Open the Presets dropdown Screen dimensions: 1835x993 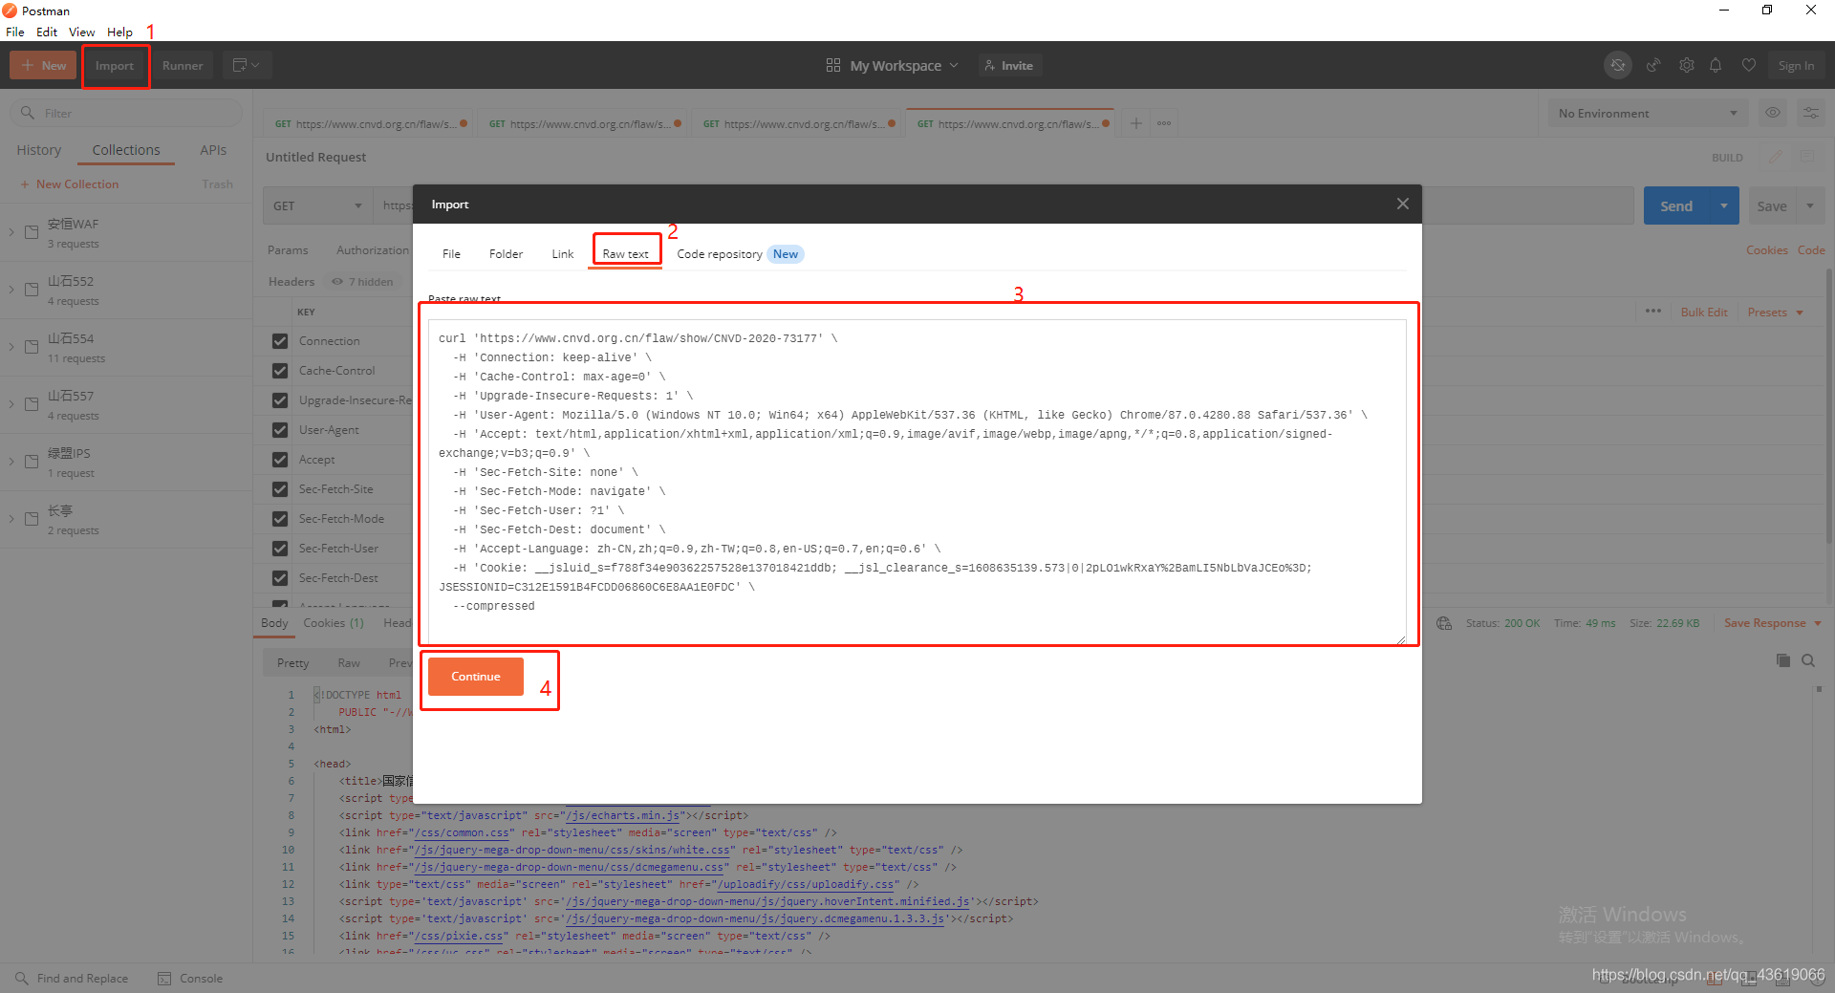click(x=1775, y=313)
